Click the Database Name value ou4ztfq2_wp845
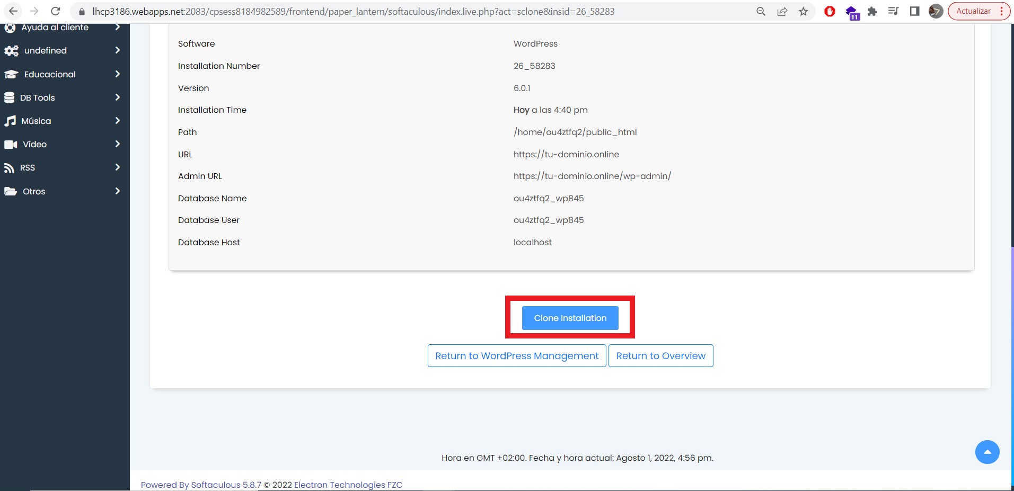Screen dimensions: 1014x491 click(x=549, y=198)
